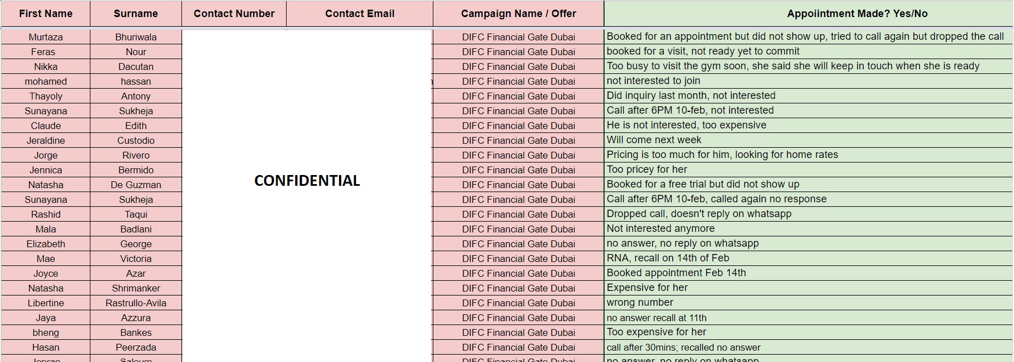Click the campaign cell in Murtaza's row
Screen dimensions: 1014x362
click(518, 37)
